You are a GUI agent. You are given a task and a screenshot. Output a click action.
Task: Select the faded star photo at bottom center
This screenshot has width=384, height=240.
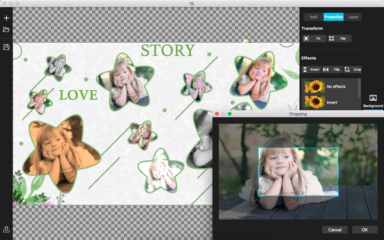pyautogui.click(x=160, y=171)
